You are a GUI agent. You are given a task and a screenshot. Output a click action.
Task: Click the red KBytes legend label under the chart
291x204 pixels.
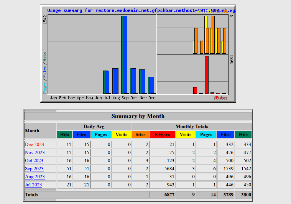(x=220, y=98)
